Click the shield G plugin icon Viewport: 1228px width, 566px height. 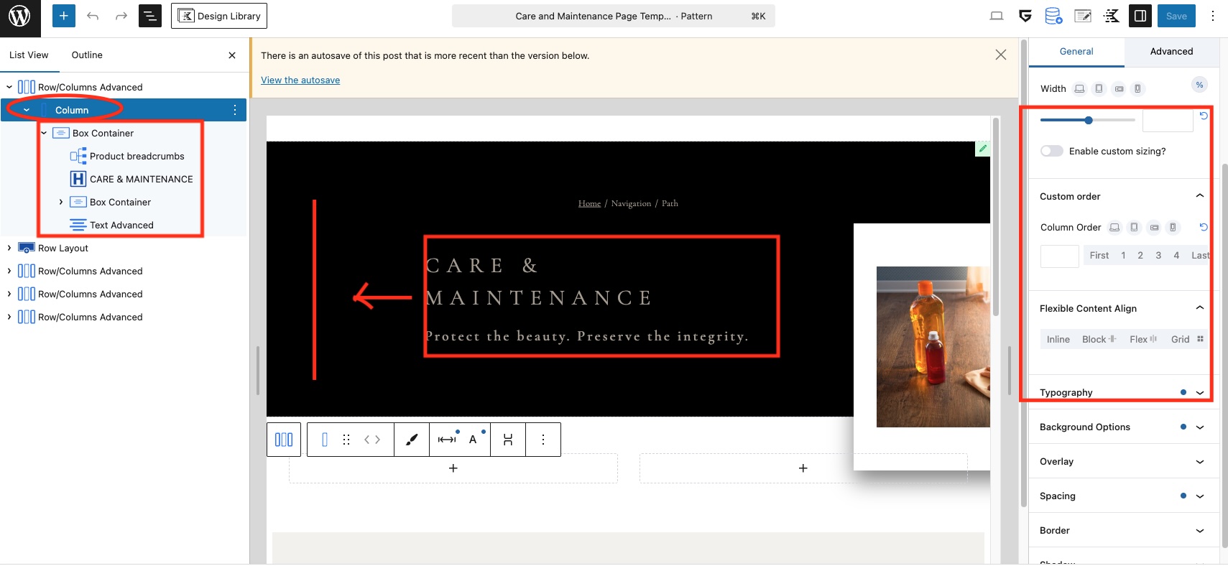[1025, 16]
